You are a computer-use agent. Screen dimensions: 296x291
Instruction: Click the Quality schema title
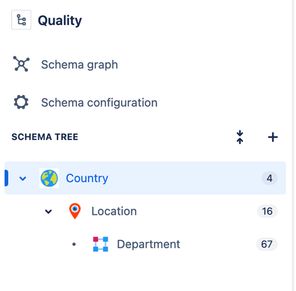click(60, 20)
